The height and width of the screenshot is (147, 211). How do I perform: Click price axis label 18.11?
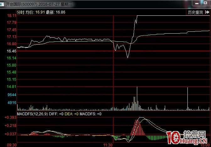coord(12,16)
